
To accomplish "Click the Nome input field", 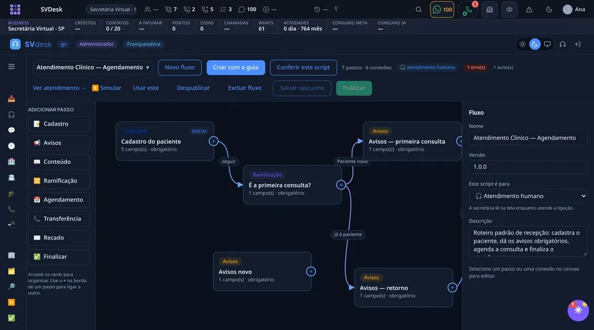I will (528, 138).
